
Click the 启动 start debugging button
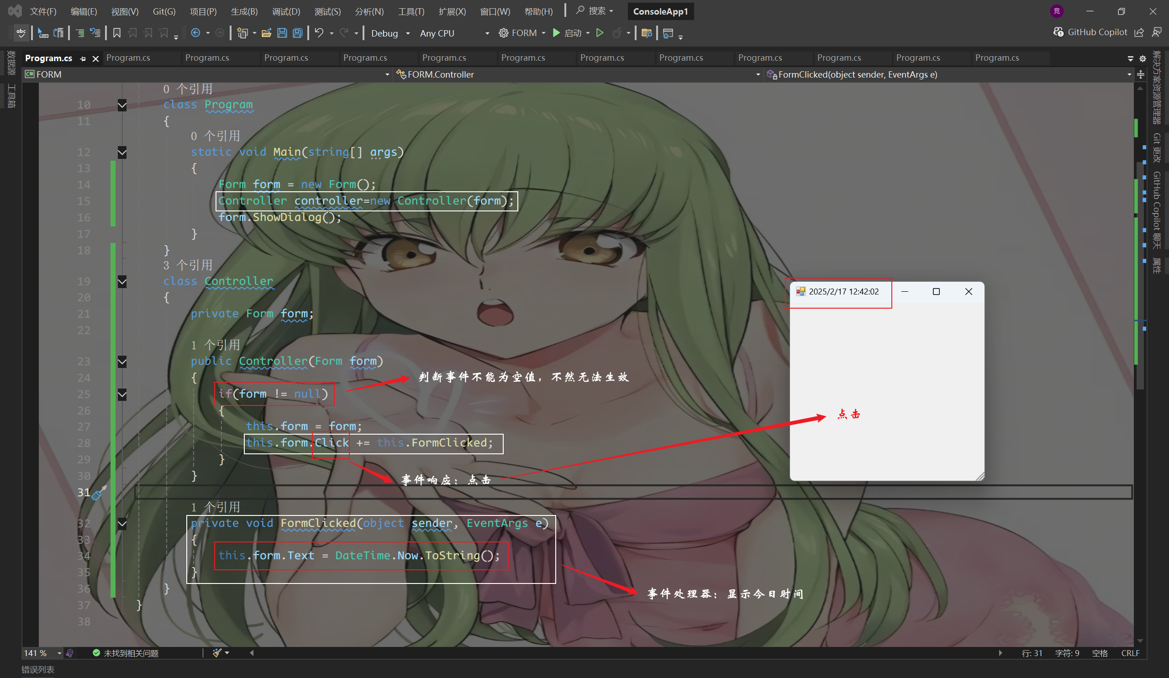[567, 33]
